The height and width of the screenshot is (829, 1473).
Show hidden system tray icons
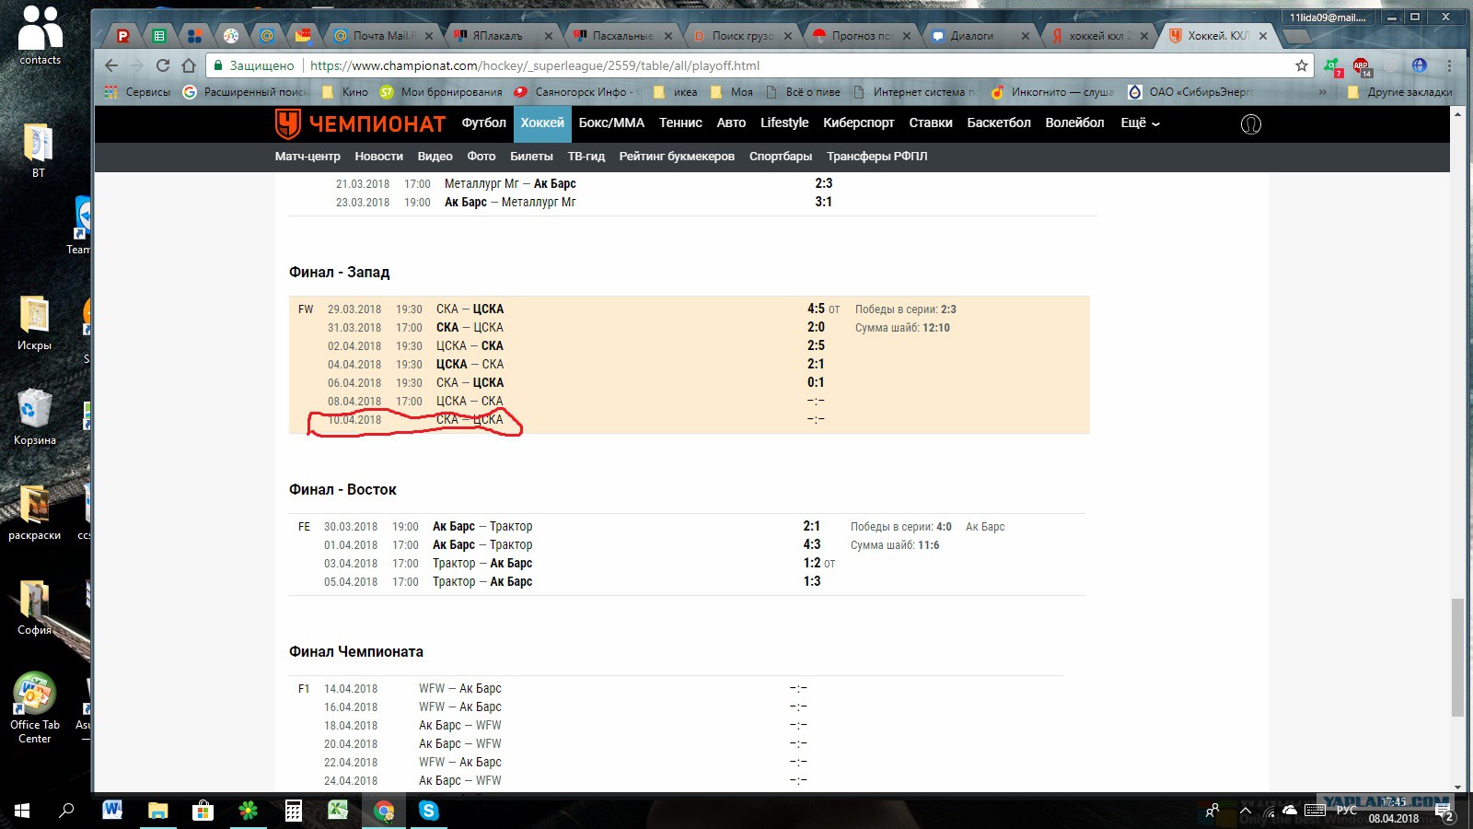tap(1246, 811)
